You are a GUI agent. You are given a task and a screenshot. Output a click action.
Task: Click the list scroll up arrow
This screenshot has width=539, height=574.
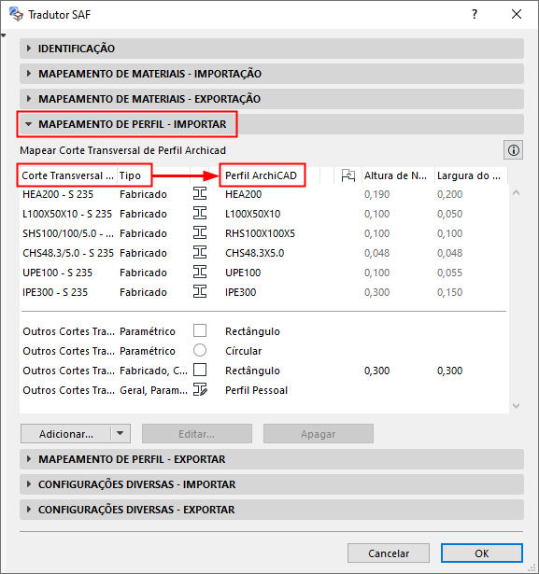[516, 192]
